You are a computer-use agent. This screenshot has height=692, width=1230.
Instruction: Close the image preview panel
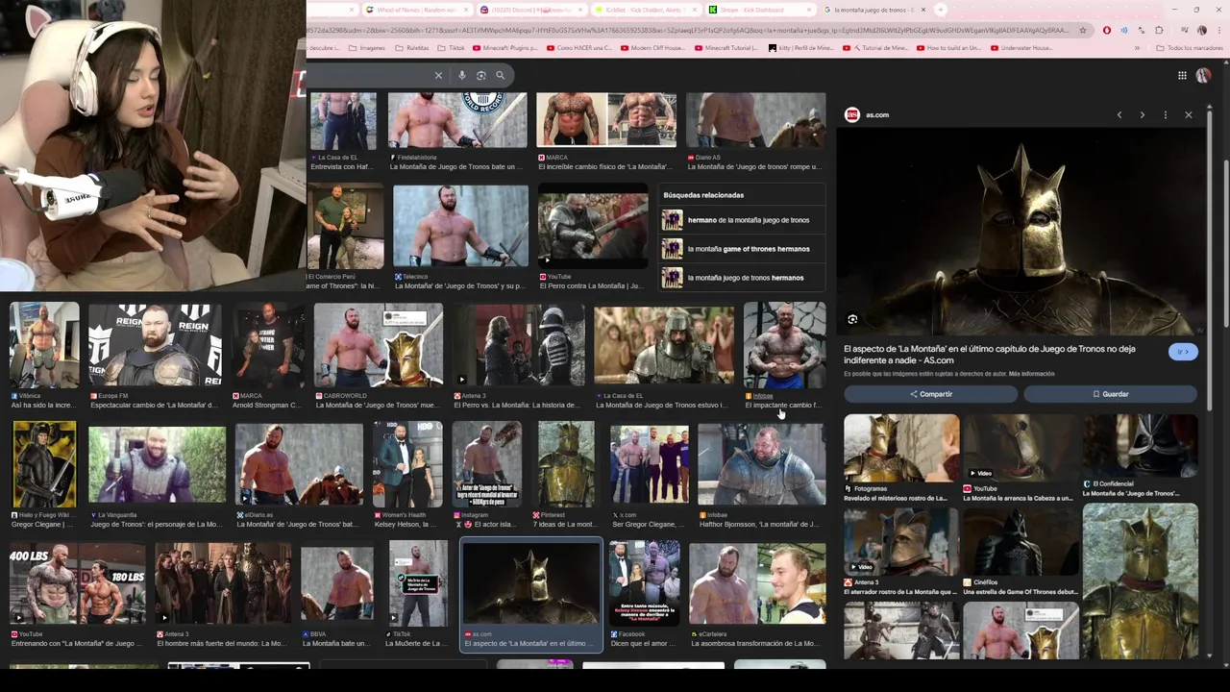[1189, 115]
